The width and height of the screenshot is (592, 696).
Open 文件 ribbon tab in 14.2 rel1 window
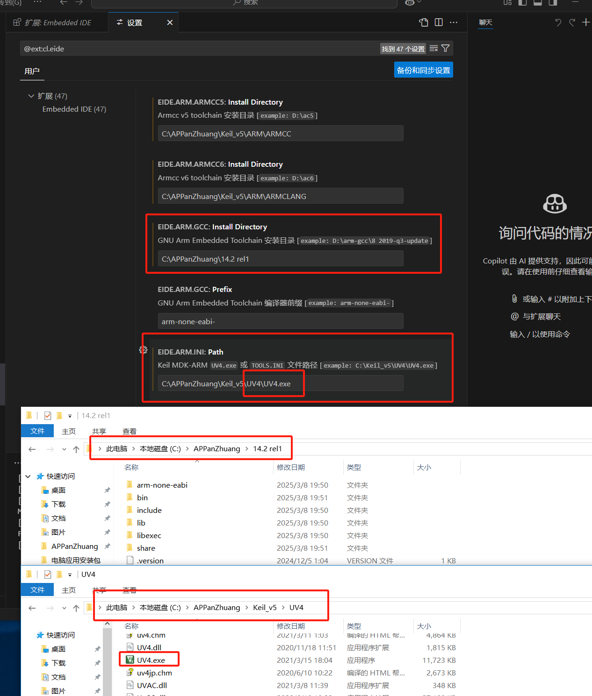pyautogui.click(x=37, y=431)
